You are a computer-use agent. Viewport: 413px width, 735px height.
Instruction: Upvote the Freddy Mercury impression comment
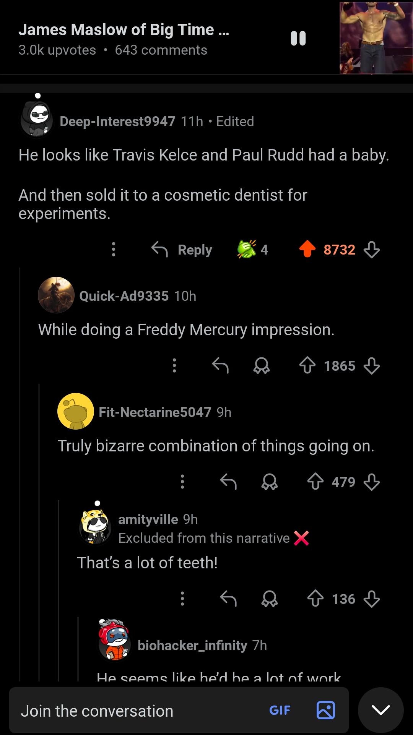(307, 366)
